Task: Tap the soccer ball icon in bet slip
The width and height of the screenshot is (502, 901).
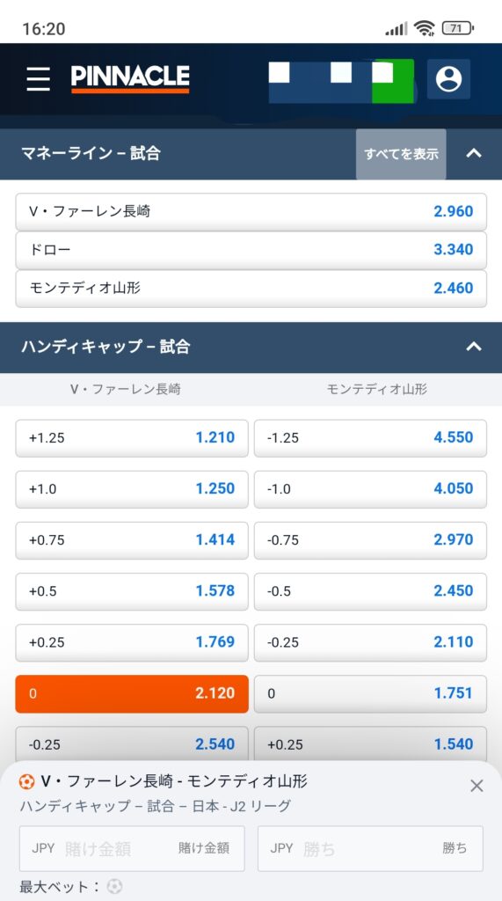Action: coord(26,781)
